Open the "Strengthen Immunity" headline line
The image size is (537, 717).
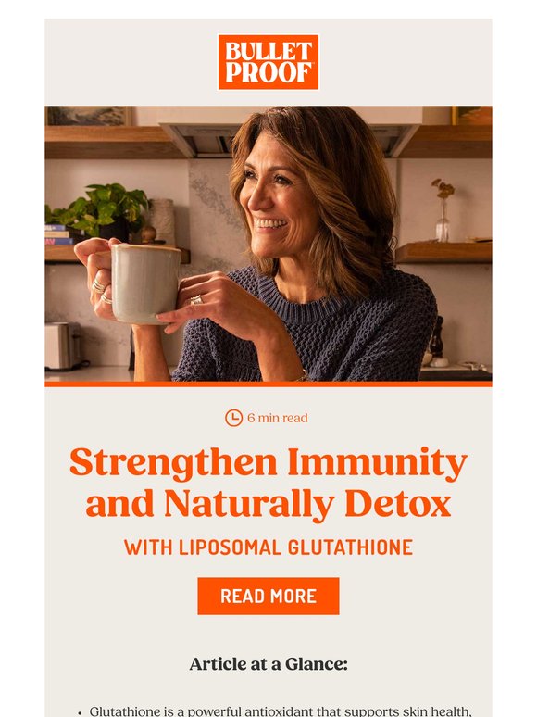coord(268,463)
